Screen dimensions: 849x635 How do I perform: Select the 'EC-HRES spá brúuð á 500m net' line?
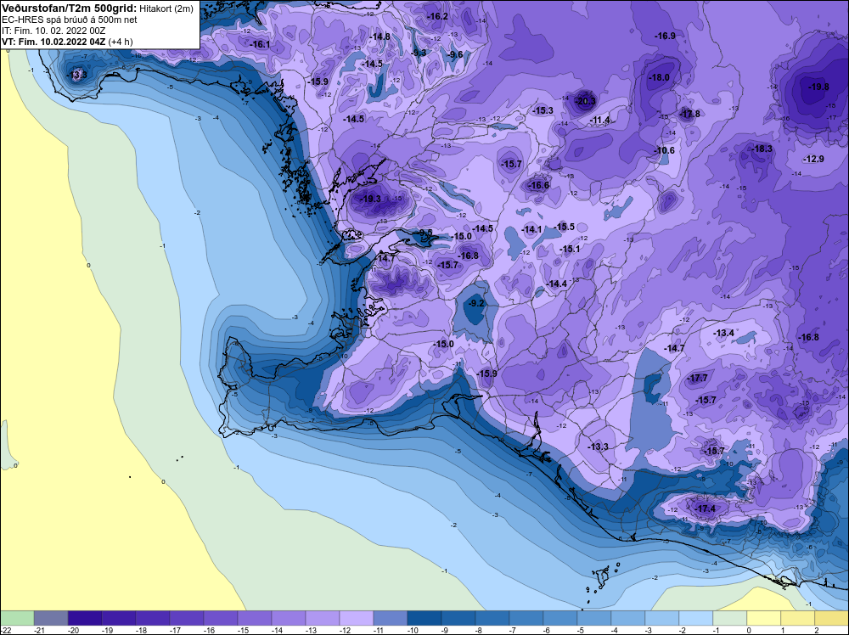click(x=70, y=20)
